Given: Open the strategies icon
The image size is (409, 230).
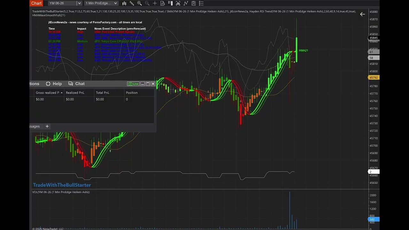Looking at the screenshot, I should 193,3.
